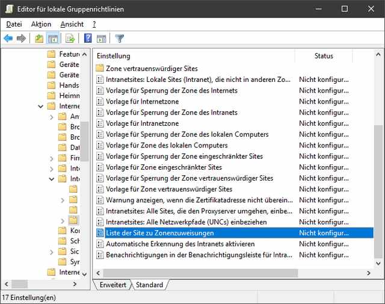Expand the 'Fir' folder in the tree

tap(52, 158)
